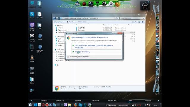Screen dimensions: 190x107
Task: Open the Открыть dropdown arrow in Explorer toolbar
Action: coord(75,22)
